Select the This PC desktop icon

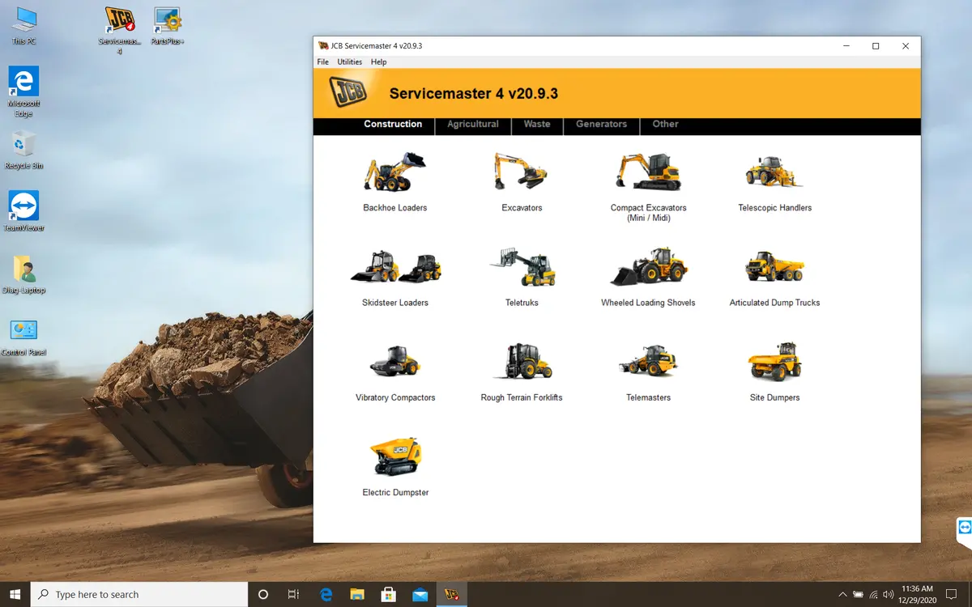point(23,25)
